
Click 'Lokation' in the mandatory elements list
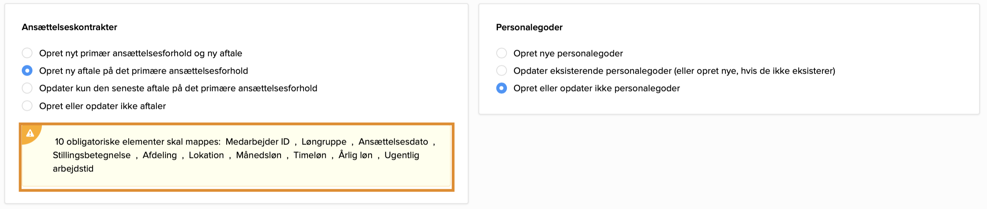206,155
